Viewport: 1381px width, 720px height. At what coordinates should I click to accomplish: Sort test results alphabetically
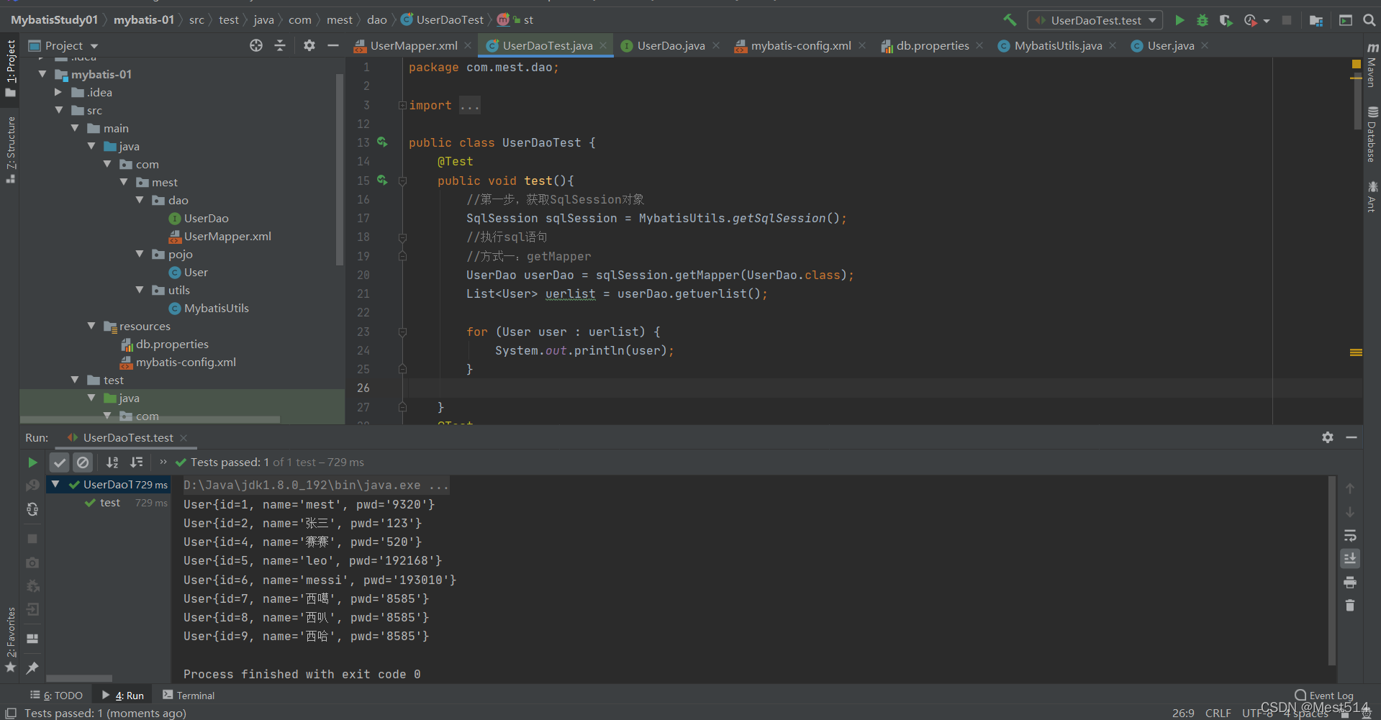(112, 462)
